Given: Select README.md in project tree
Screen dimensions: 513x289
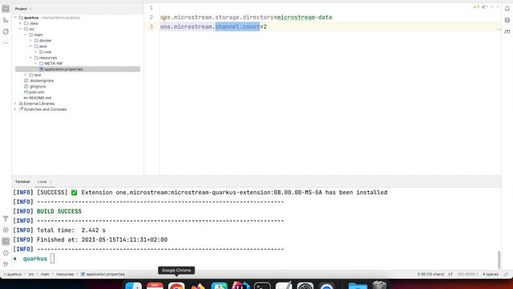Looking at the screenshot, I should pyautogui.click(x=38, y=98).
